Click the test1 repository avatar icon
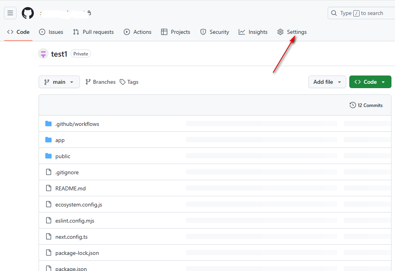The image size is (395, 271). tap(43, 54)
